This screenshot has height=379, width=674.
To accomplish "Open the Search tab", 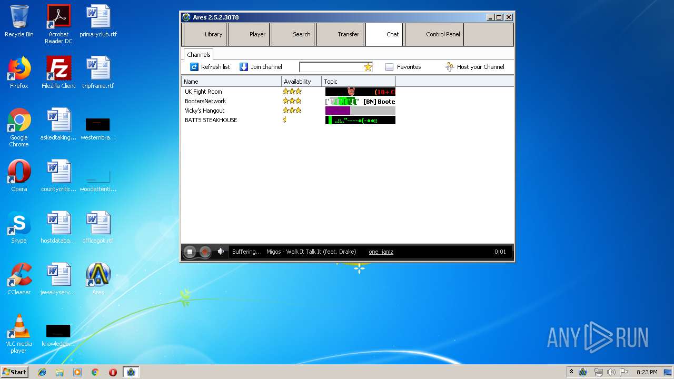I will (293, 34).
